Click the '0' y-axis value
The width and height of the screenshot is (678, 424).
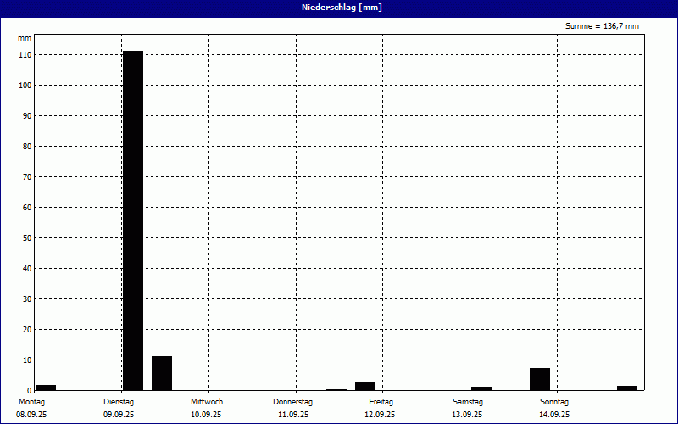point(30,391)
